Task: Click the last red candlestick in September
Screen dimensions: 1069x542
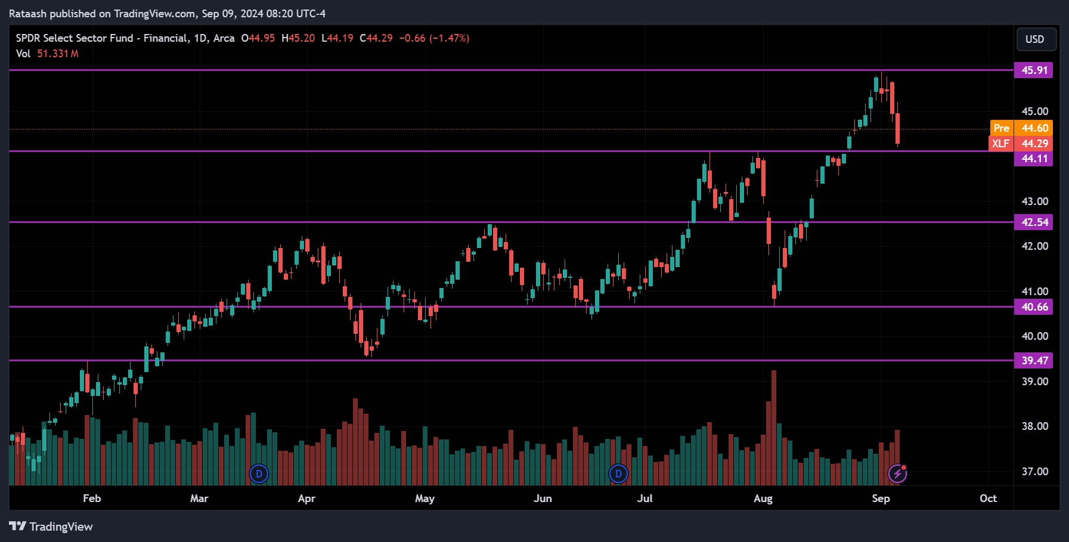Action: [x=897, y=125]
